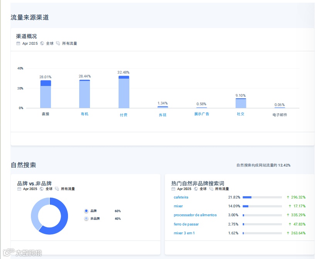Click the mixer 14.09% progress bar
The height and width of the screenshot is (259, 319).
262,206
